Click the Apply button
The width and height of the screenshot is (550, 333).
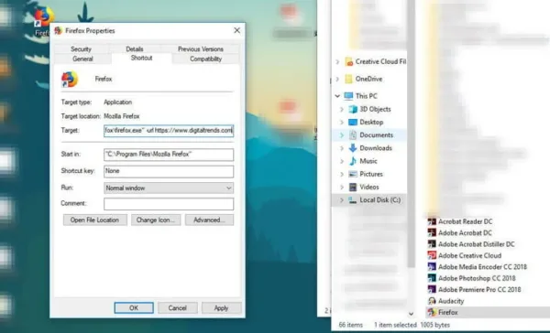[221, 308]
